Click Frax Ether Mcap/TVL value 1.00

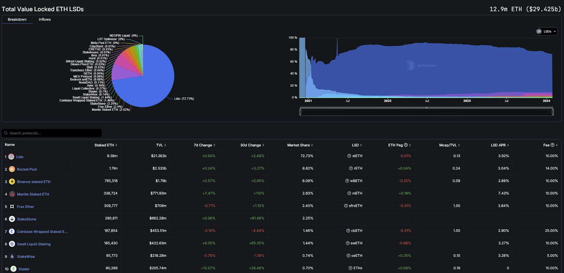(x=456, y=206)
